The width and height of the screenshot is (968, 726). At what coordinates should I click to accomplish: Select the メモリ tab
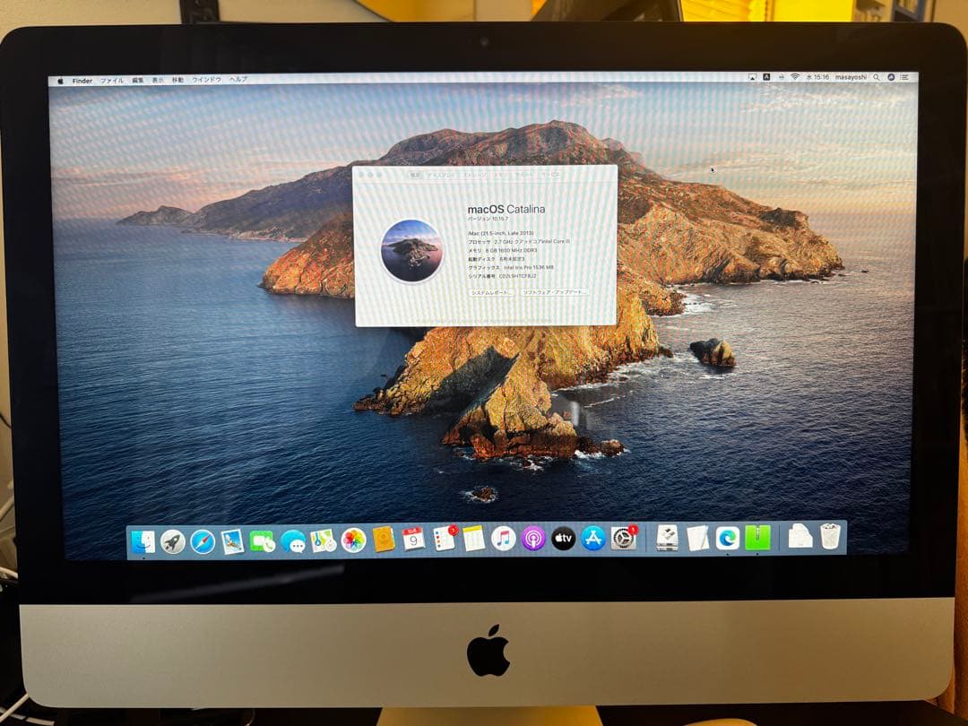[x=501, y=176]
